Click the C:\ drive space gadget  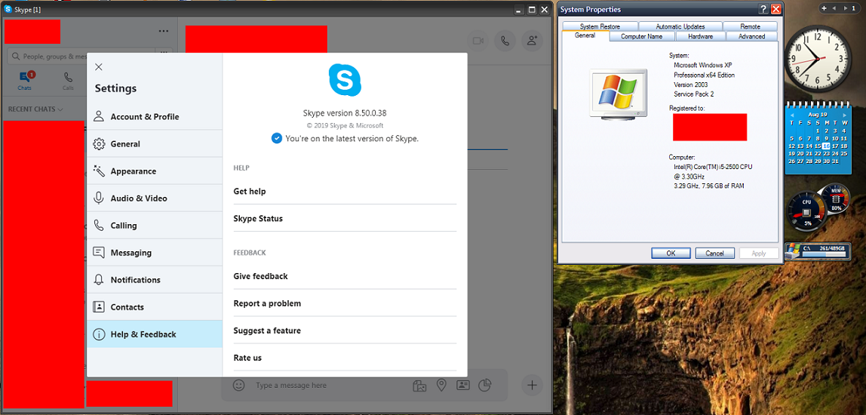tap(818, 251)
